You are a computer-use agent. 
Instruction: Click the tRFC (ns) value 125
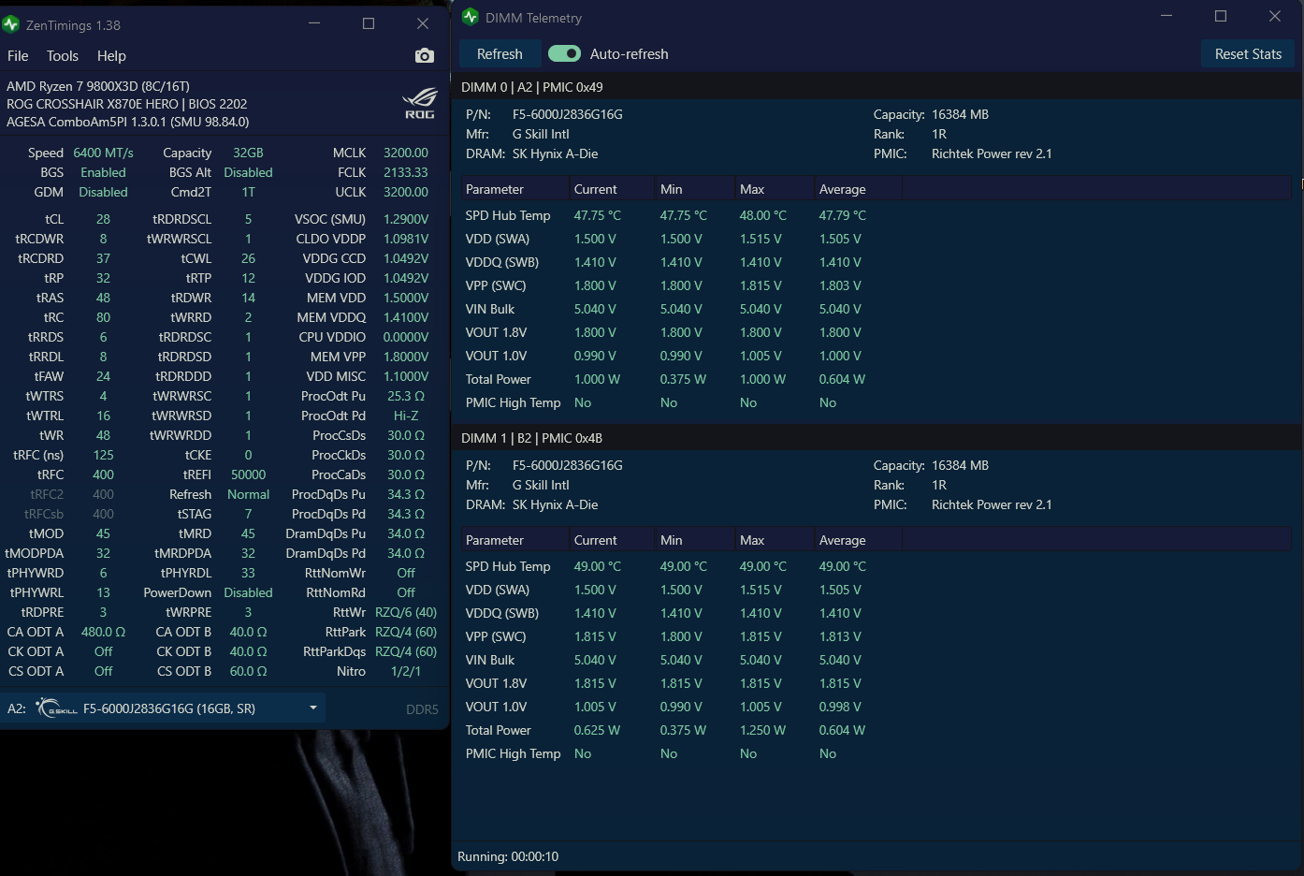103,455
